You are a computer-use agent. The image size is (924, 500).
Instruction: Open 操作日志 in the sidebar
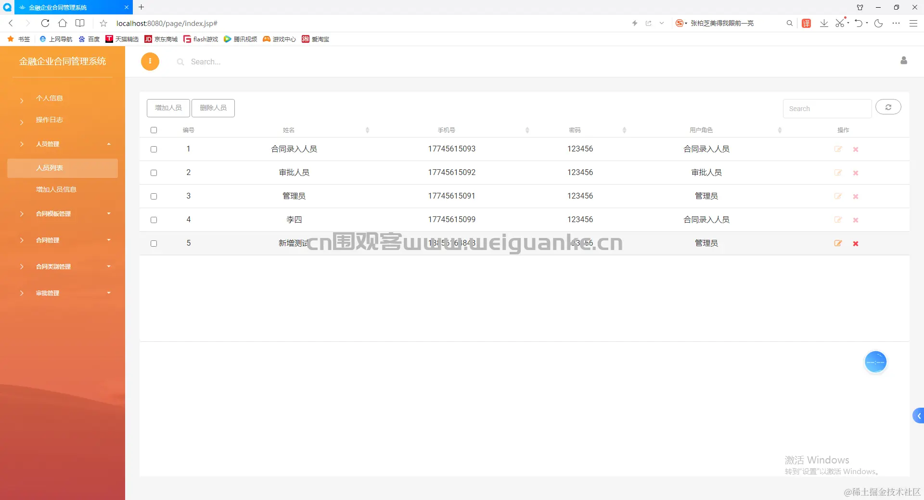[x=50, y=120]
